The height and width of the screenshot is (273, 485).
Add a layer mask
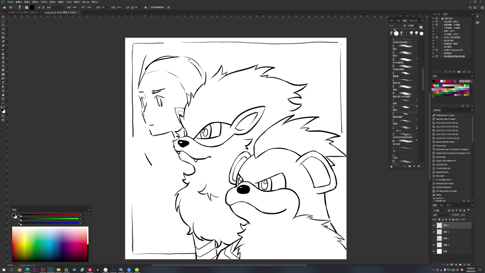(x=452, y=265)
